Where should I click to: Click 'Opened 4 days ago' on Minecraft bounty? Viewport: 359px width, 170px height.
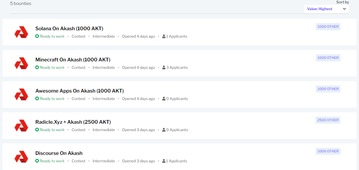point(138,68)
